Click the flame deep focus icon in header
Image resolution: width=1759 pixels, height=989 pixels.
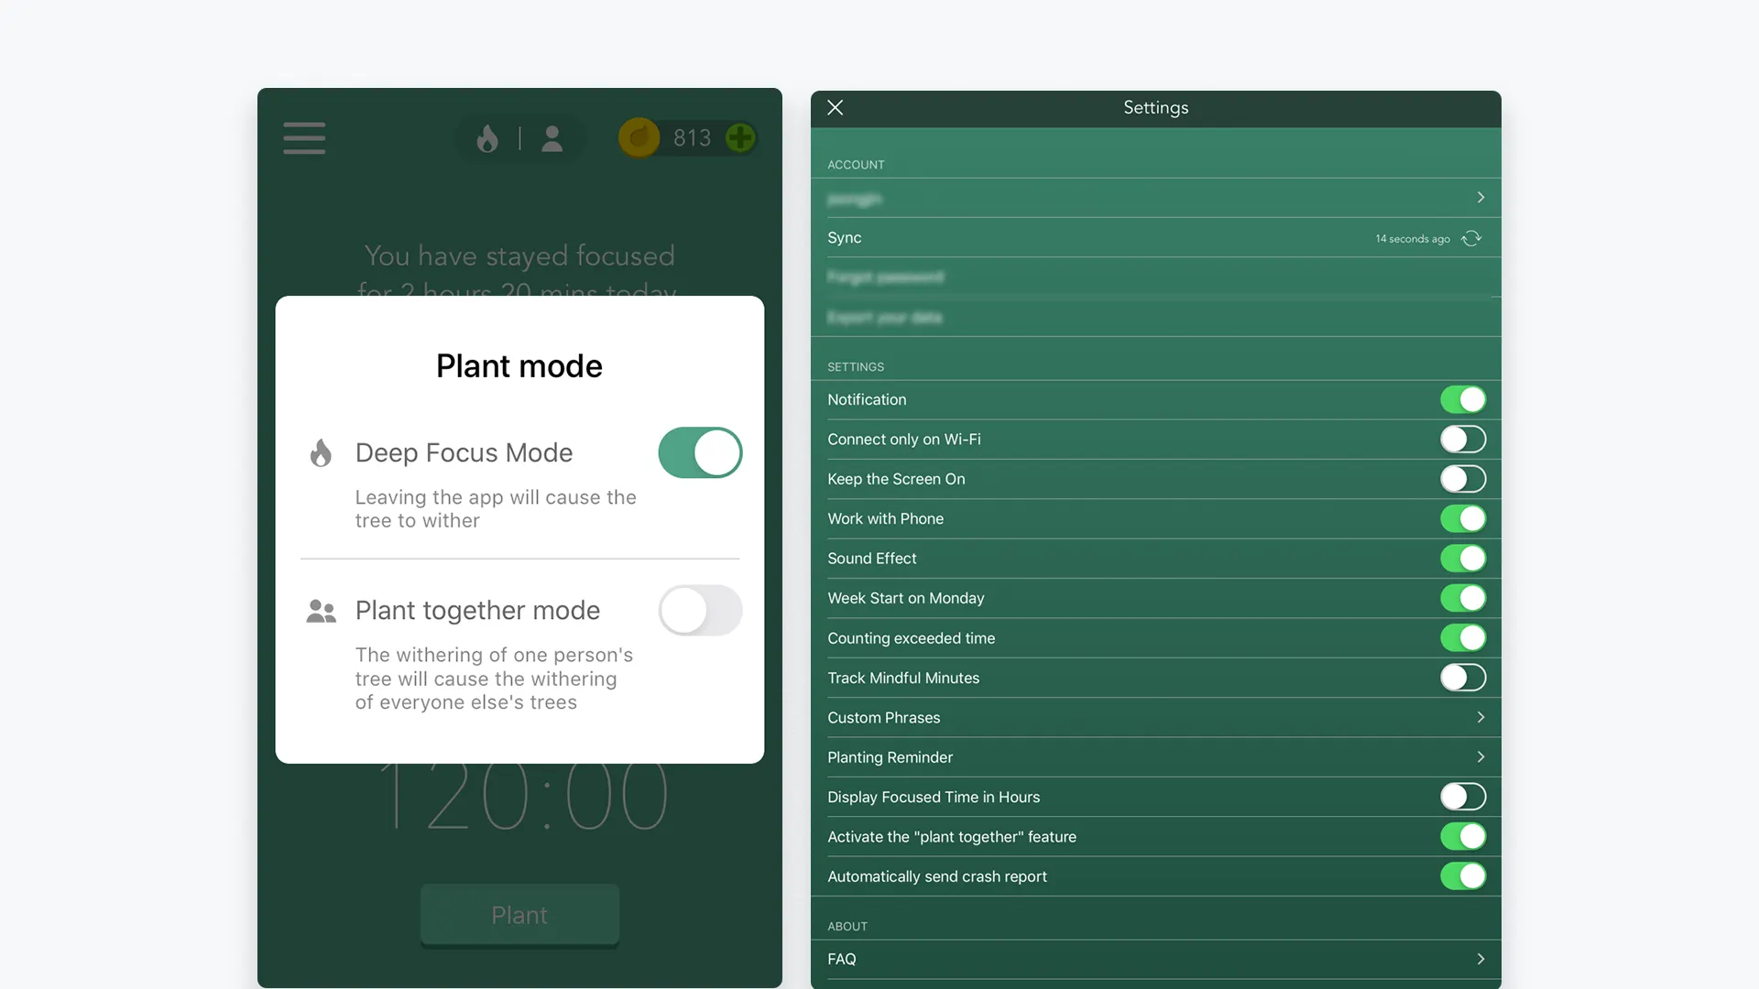[x=487, y=138]
